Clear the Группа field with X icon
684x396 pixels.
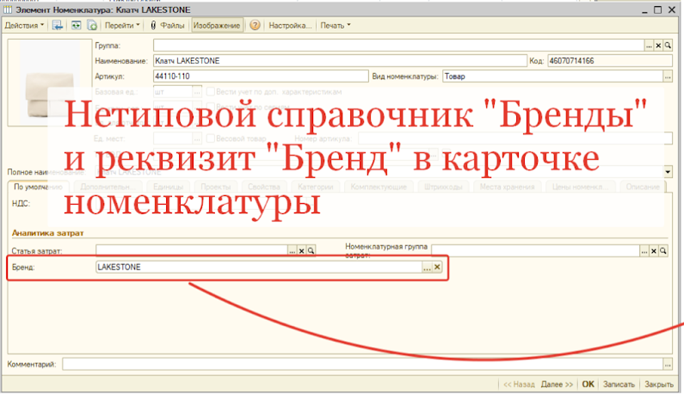[658, 46]
